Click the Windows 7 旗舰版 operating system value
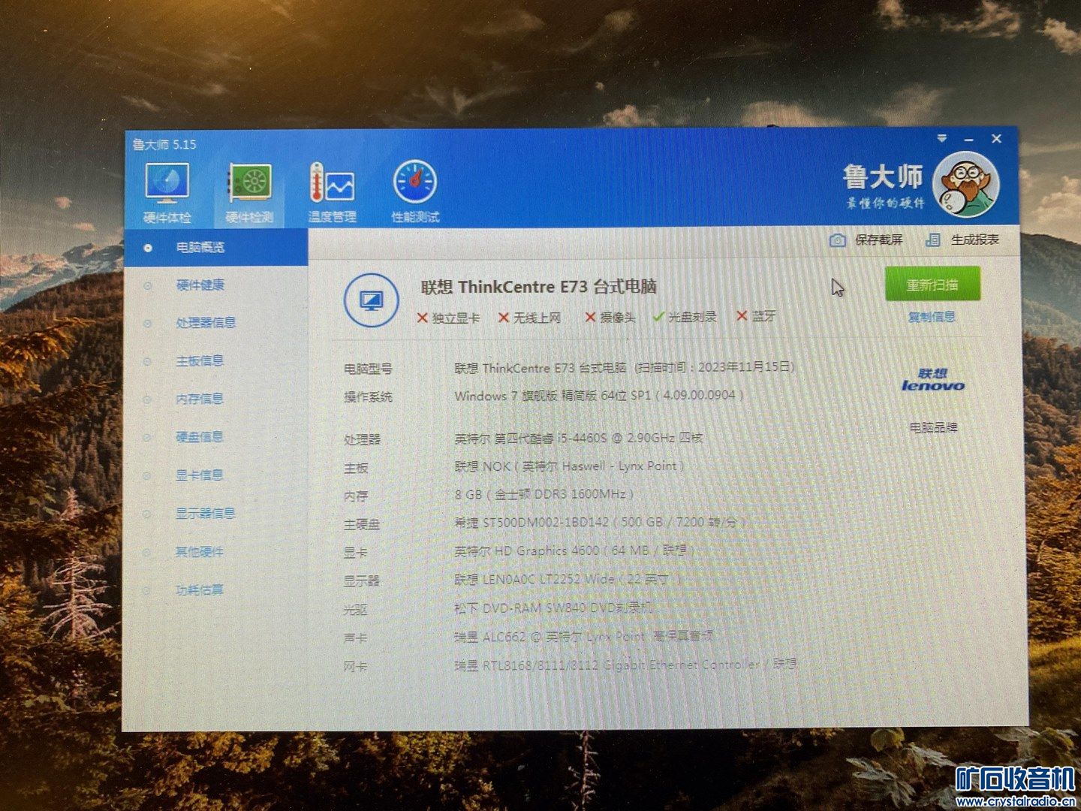 point(599,396)
